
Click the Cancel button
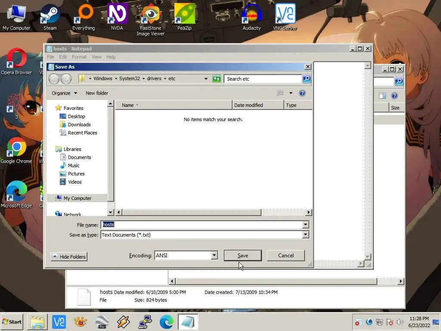pyautogui.click(x=286, y=256)
